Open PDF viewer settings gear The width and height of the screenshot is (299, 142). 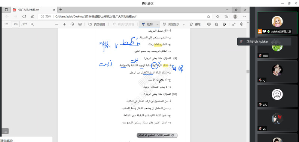(242, 24)
